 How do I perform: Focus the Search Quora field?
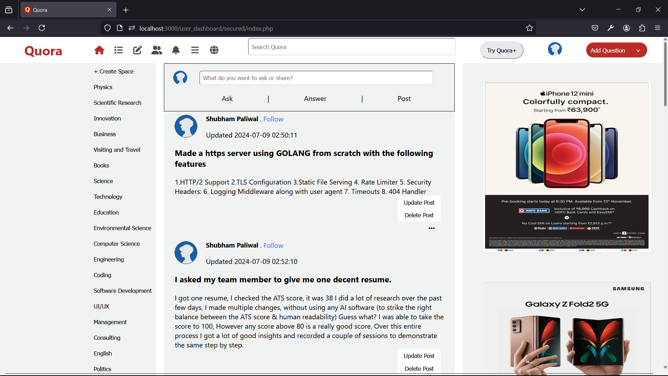352,47
